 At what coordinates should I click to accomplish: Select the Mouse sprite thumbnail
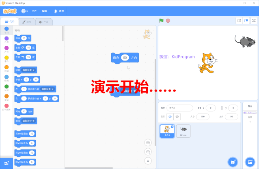(183, 130)
